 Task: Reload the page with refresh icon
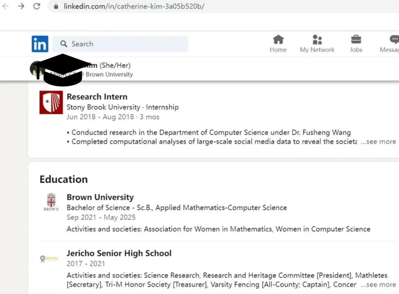click(37, 6)
